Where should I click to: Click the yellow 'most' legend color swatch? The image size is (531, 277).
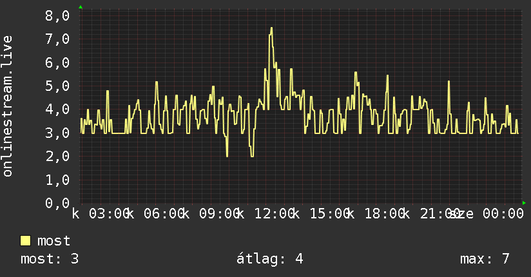pos(25,241)
